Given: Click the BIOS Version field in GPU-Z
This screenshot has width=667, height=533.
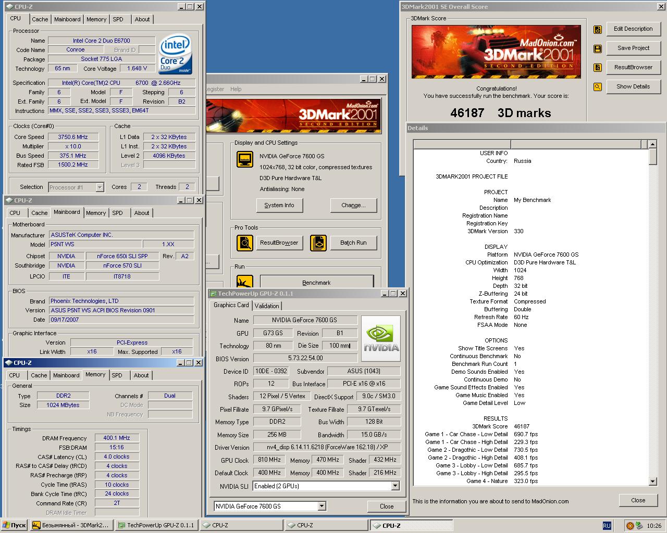Looking at the screenshot, I should (305, 359).
